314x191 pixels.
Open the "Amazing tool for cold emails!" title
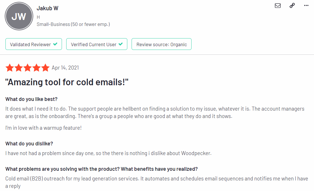(x=67, y=82)
